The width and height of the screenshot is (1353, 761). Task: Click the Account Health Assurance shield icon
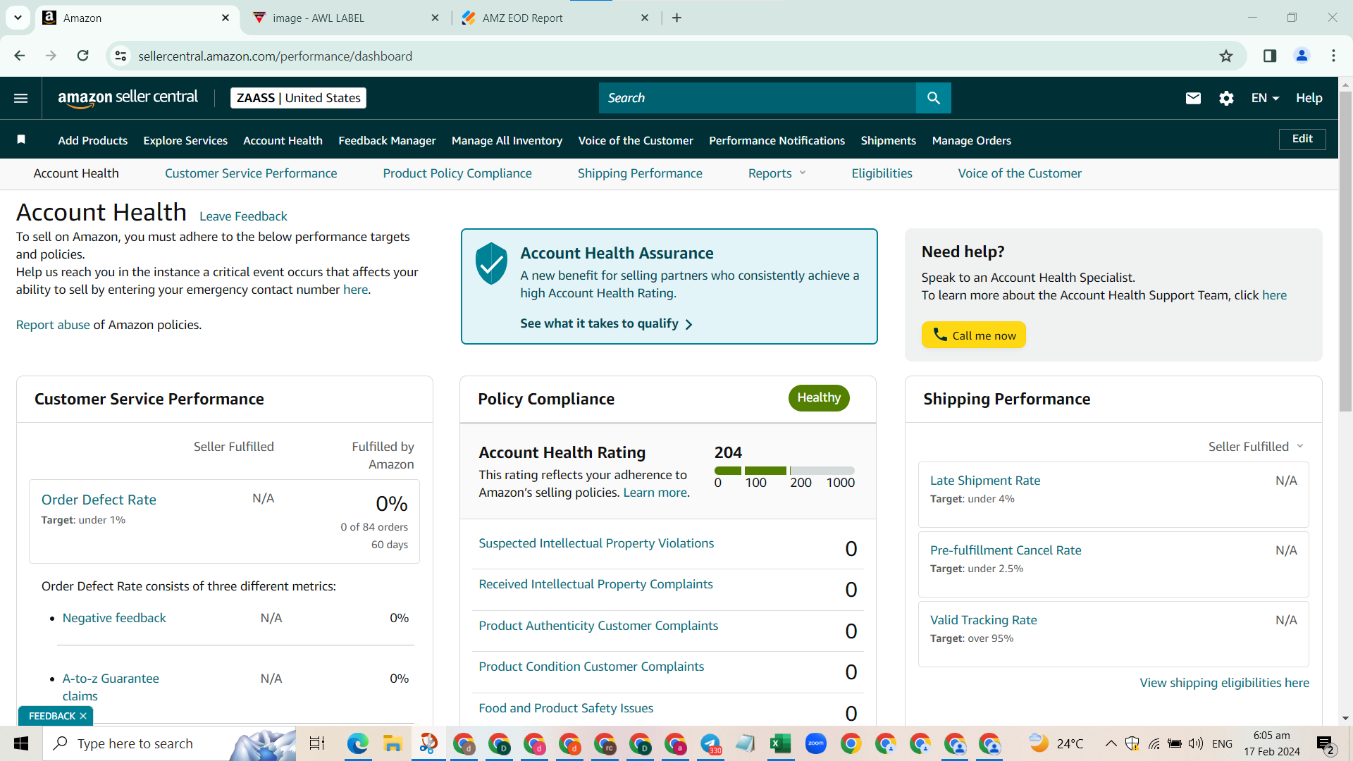pos(491,263)
